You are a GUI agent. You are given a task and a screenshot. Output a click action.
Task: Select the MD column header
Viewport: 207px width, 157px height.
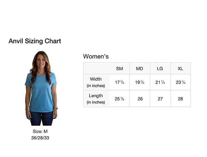[x=140, y=68]
